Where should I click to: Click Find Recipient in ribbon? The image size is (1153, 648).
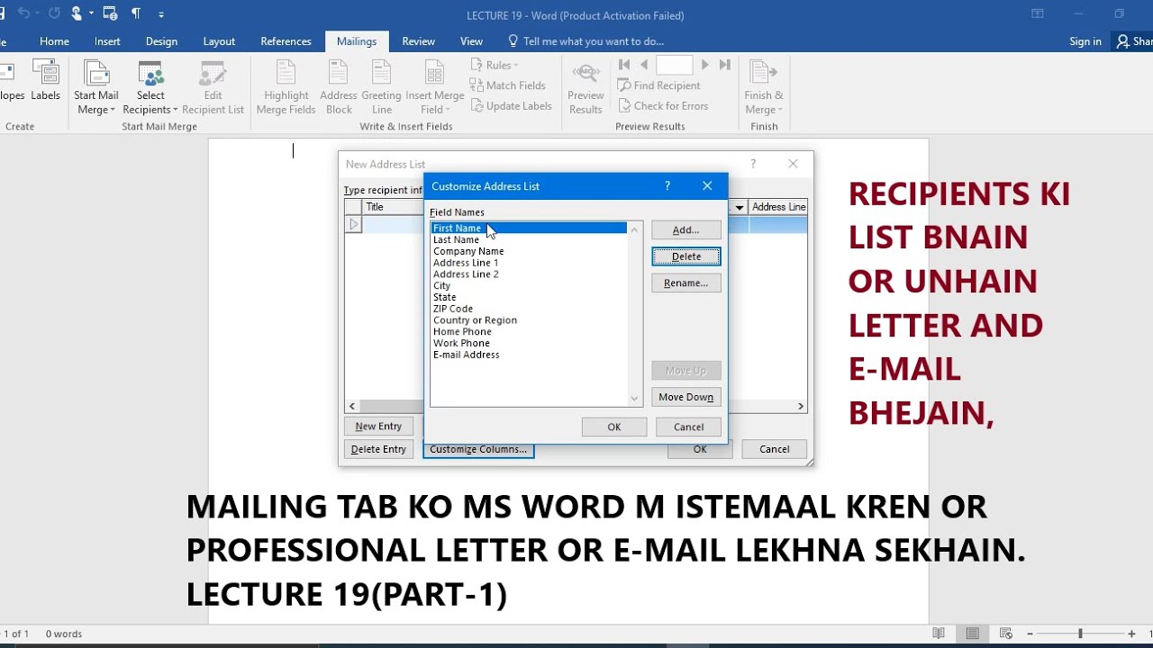[x=658, y=85]
